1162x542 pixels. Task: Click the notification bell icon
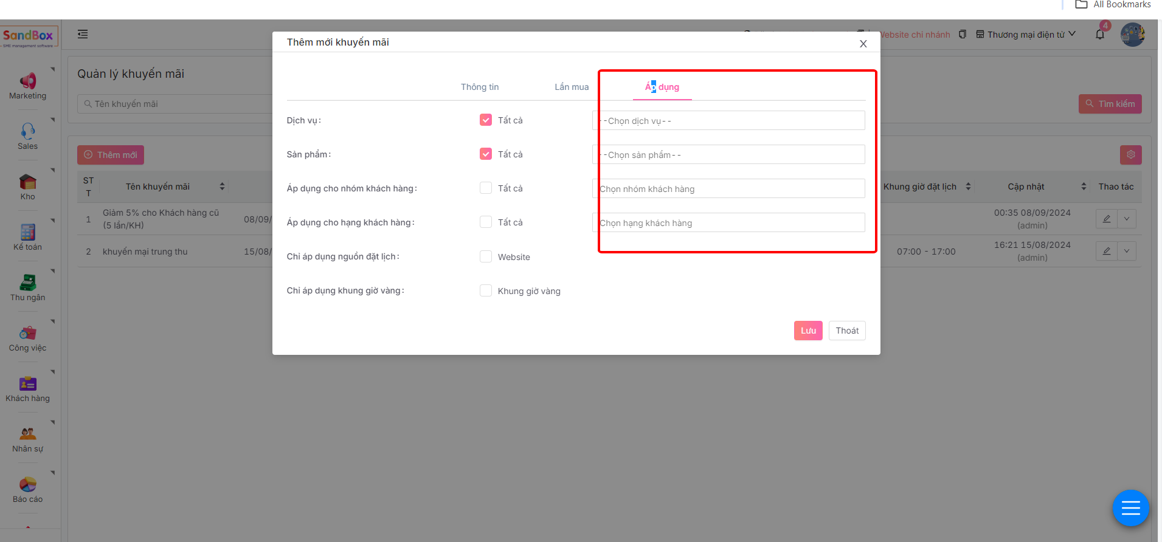point(1099,35)
